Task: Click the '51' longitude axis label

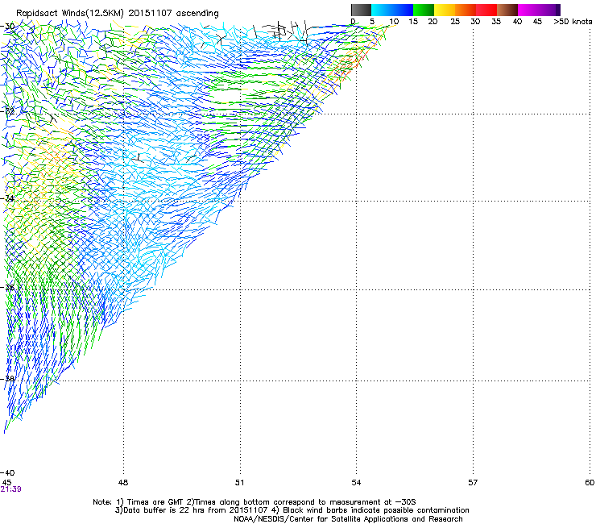Action: point(239,482)
